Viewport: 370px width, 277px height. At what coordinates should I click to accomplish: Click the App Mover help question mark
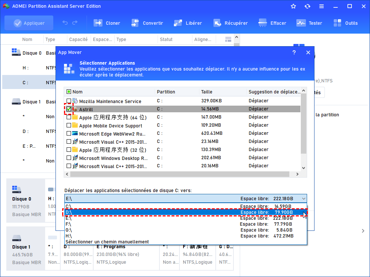pyautogui.click(x=294, y=52)
